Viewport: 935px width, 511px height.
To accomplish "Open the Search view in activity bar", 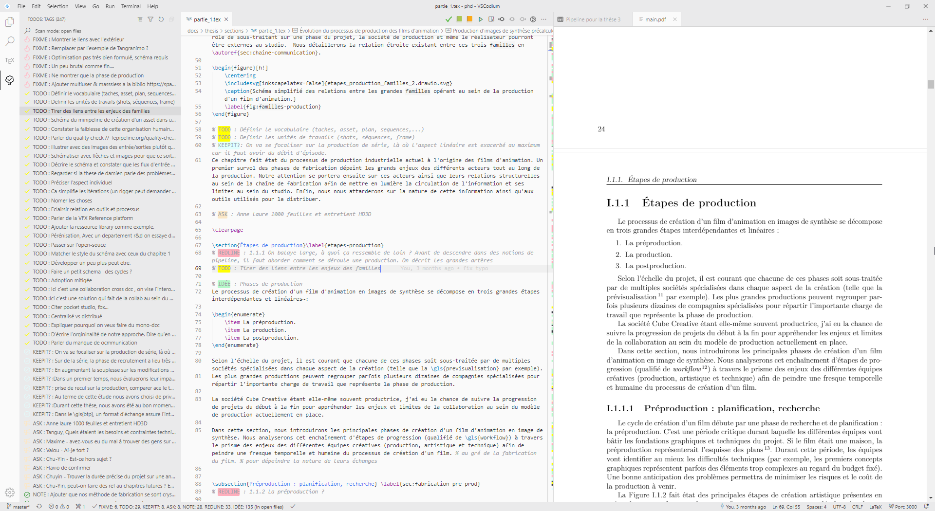I will tap(10, 41).
